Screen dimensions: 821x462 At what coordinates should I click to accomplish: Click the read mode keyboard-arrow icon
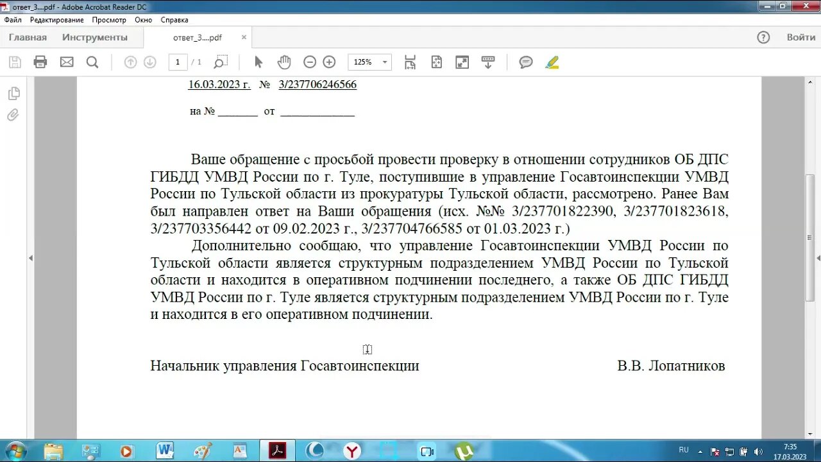pos(488,62)
